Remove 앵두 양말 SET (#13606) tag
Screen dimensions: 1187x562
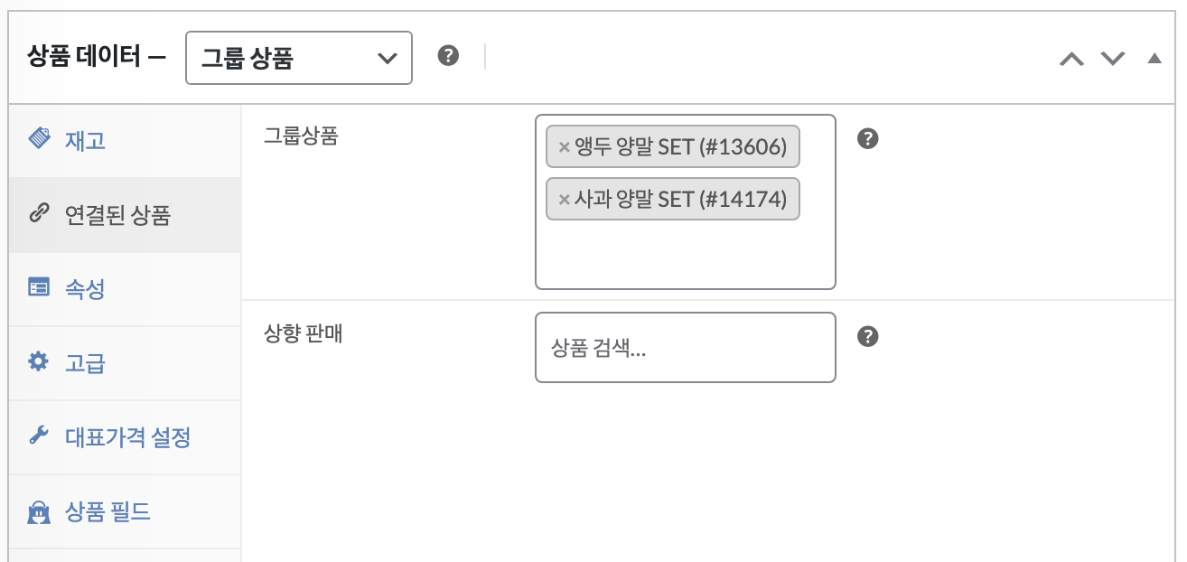(564, 147)
